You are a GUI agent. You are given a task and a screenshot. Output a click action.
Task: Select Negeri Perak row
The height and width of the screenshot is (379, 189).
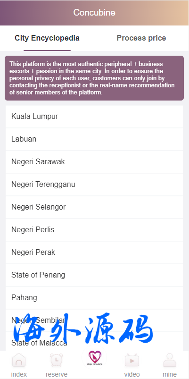[x=94, y=253]
